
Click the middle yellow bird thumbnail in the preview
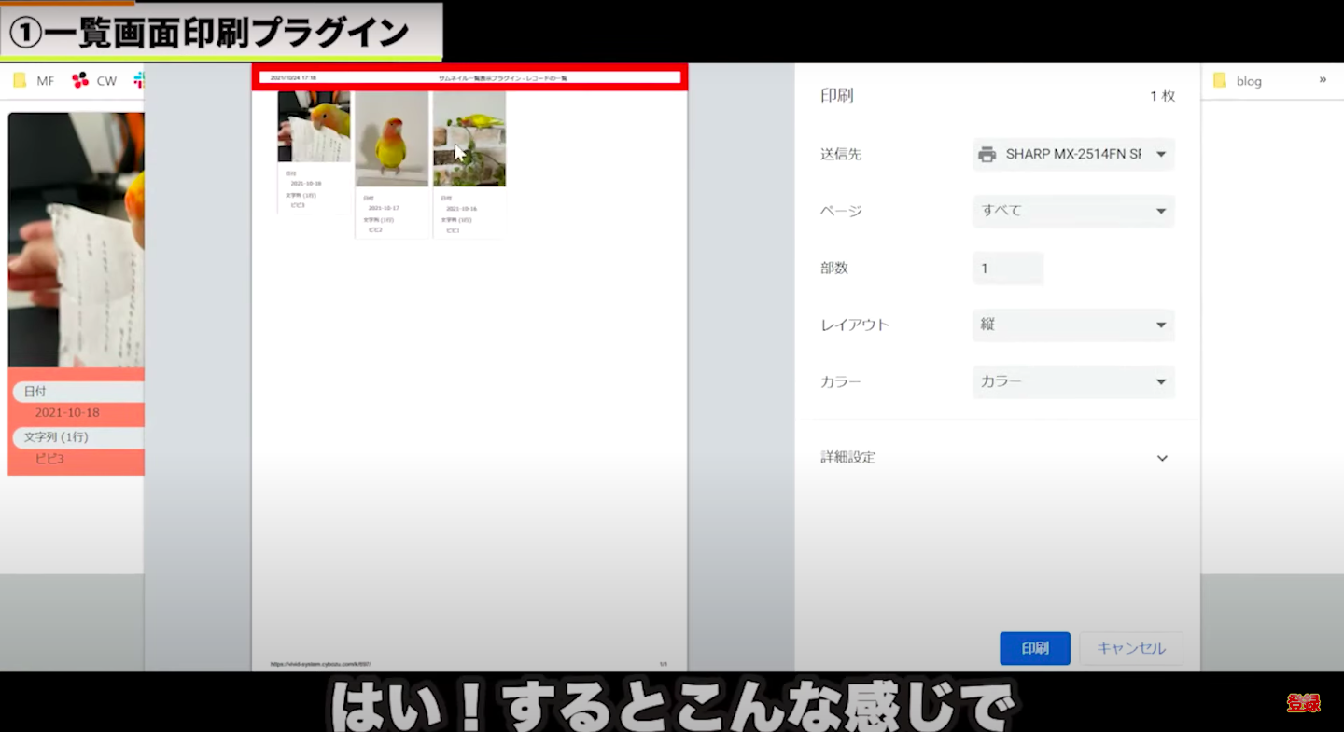[x=391, y=139]
